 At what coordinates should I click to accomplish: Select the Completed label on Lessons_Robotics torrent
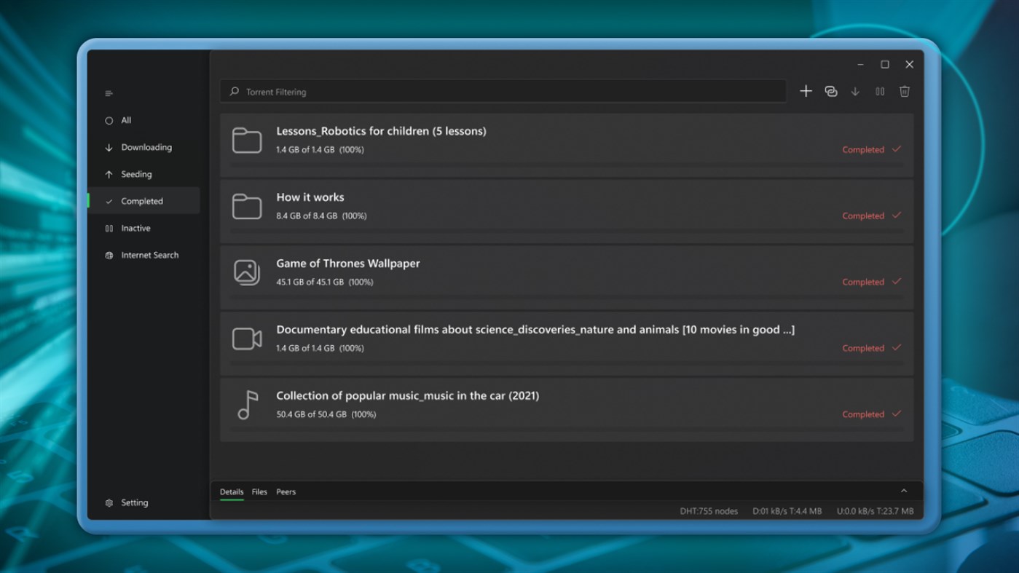(865, 149)
